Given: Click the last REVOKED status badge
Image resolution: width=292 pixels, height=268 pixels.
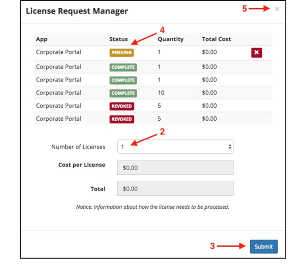Looking at the screenshot, I should (122, 119).
